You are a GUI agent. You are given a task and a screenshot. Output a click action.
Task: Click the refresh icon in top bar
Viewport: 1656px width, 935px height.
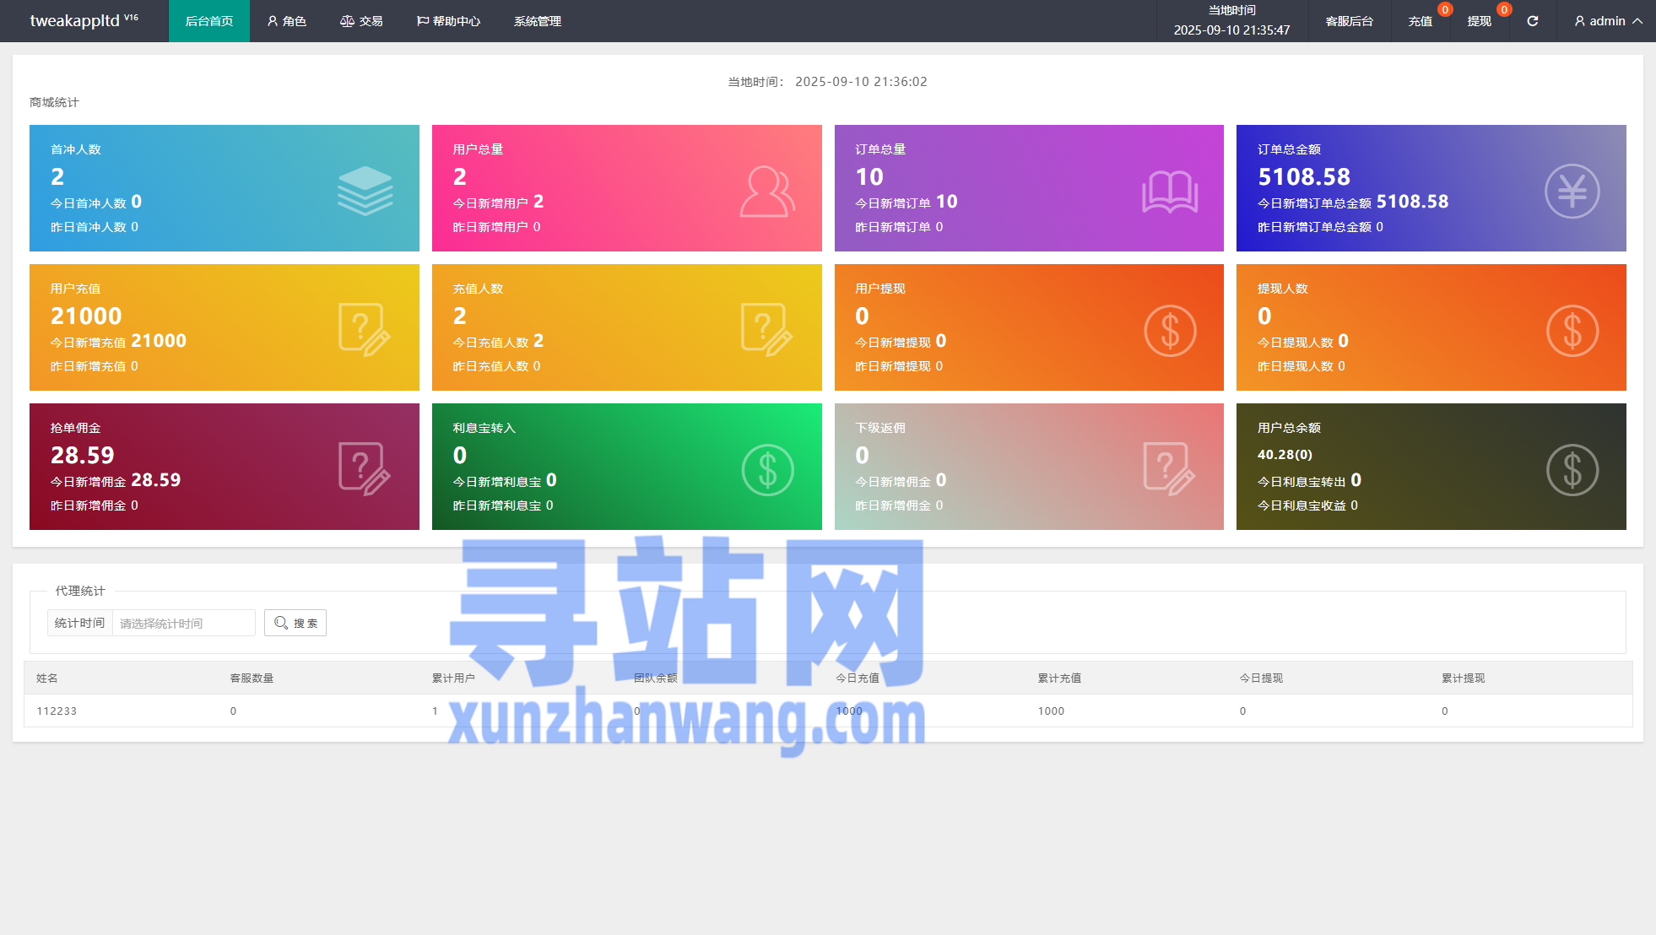tap(1532, 21)
